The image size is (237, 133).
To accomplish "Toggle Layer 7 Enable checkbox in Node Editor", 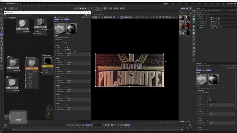I will [67, 106].
